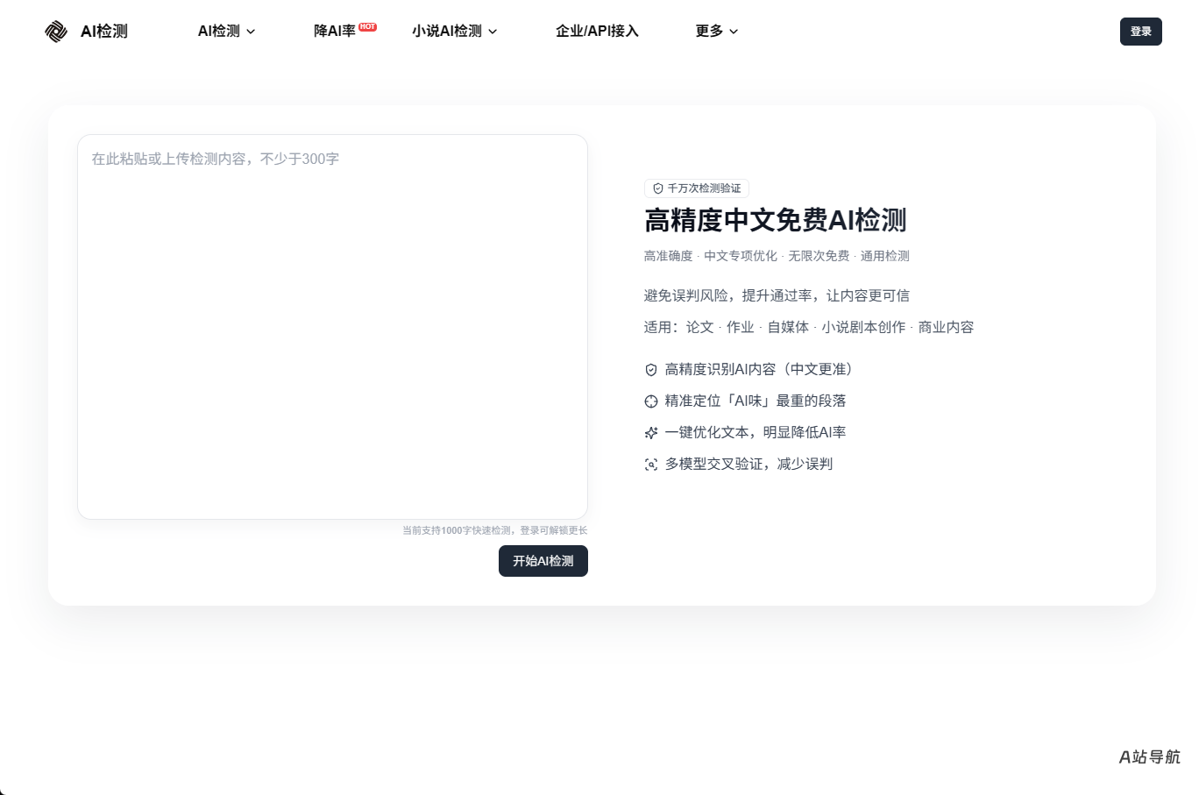Click the AI检测 swirl logo icon
This screenshot has height=795, width=1199.
point(56,32)
